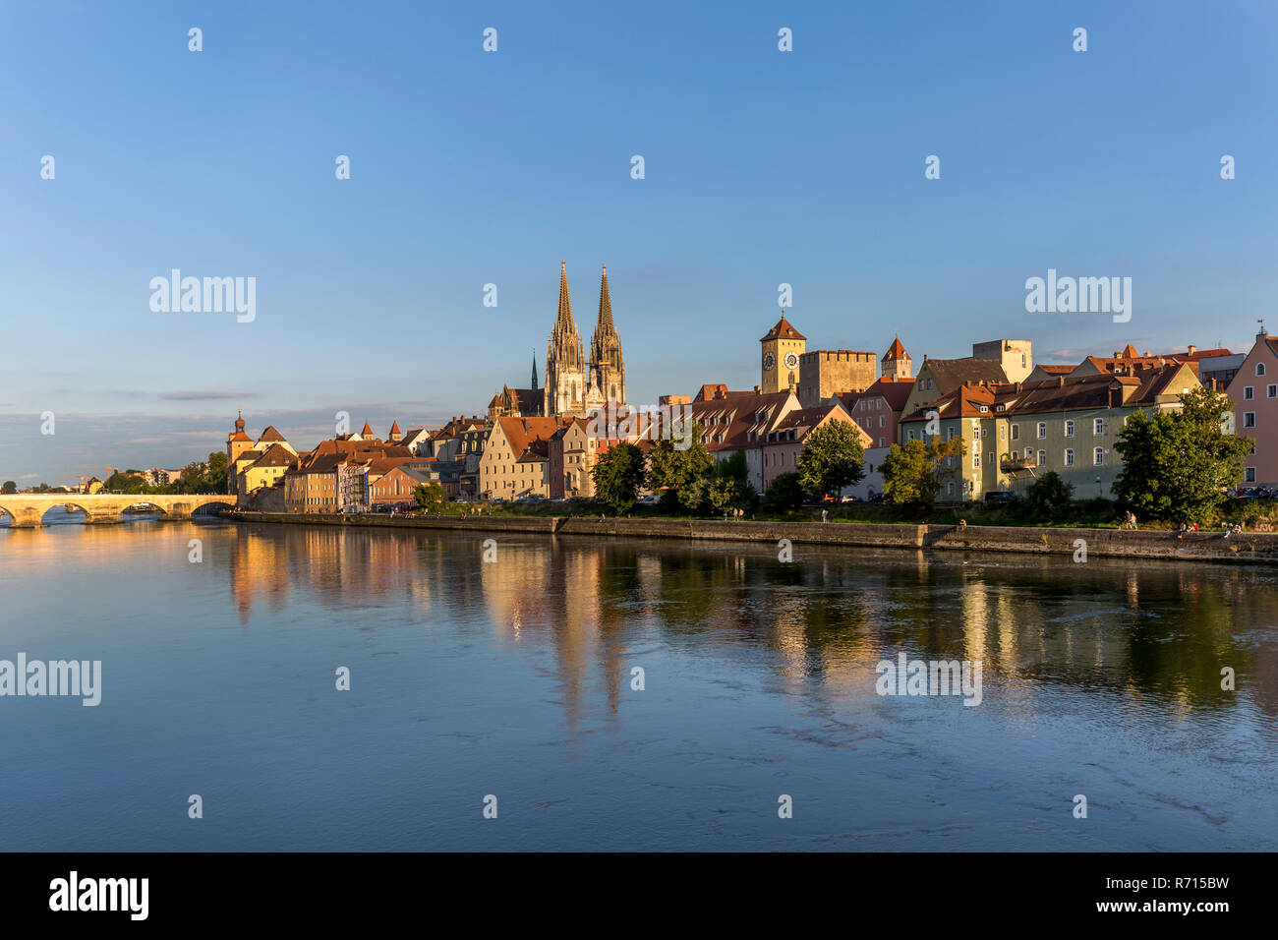Screen dimensions: 1278x940
Task: Click the alamy logo in the bottom bar
Action: [x=99, y=896]
